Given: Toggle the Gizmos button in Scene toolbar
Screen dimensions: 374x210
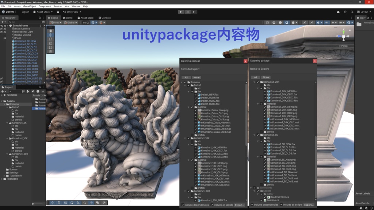Looking at the screenshot, I should pyautogui.click(x=349, y=23).
